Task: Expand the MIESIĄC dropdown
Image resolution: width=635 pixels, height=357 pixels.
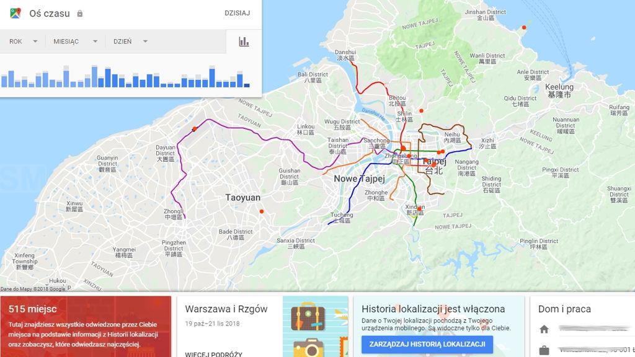Action: coord(76,42)
